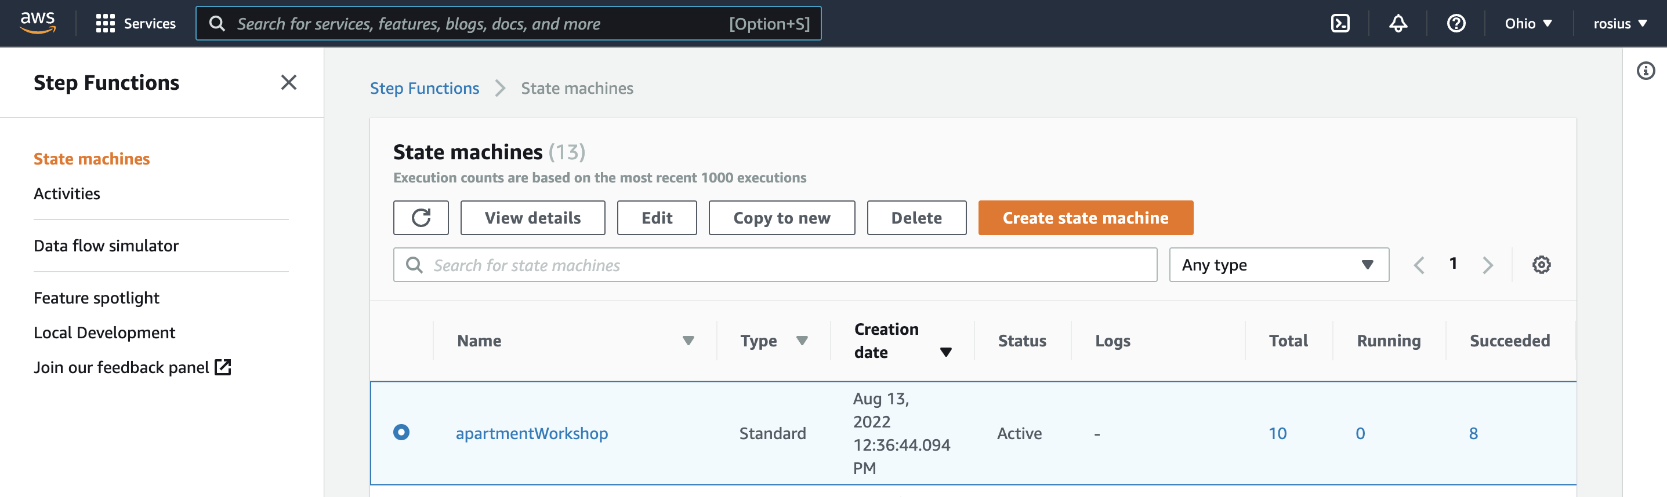Click the Succeeded column header

pyautogui.click(x=1509, y=341)
